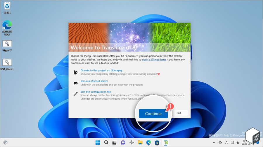263x147 pixels.
Task: Select Microsoft Edge desktop shortcut
Action: pyautogui.click(x=7, y=28)
